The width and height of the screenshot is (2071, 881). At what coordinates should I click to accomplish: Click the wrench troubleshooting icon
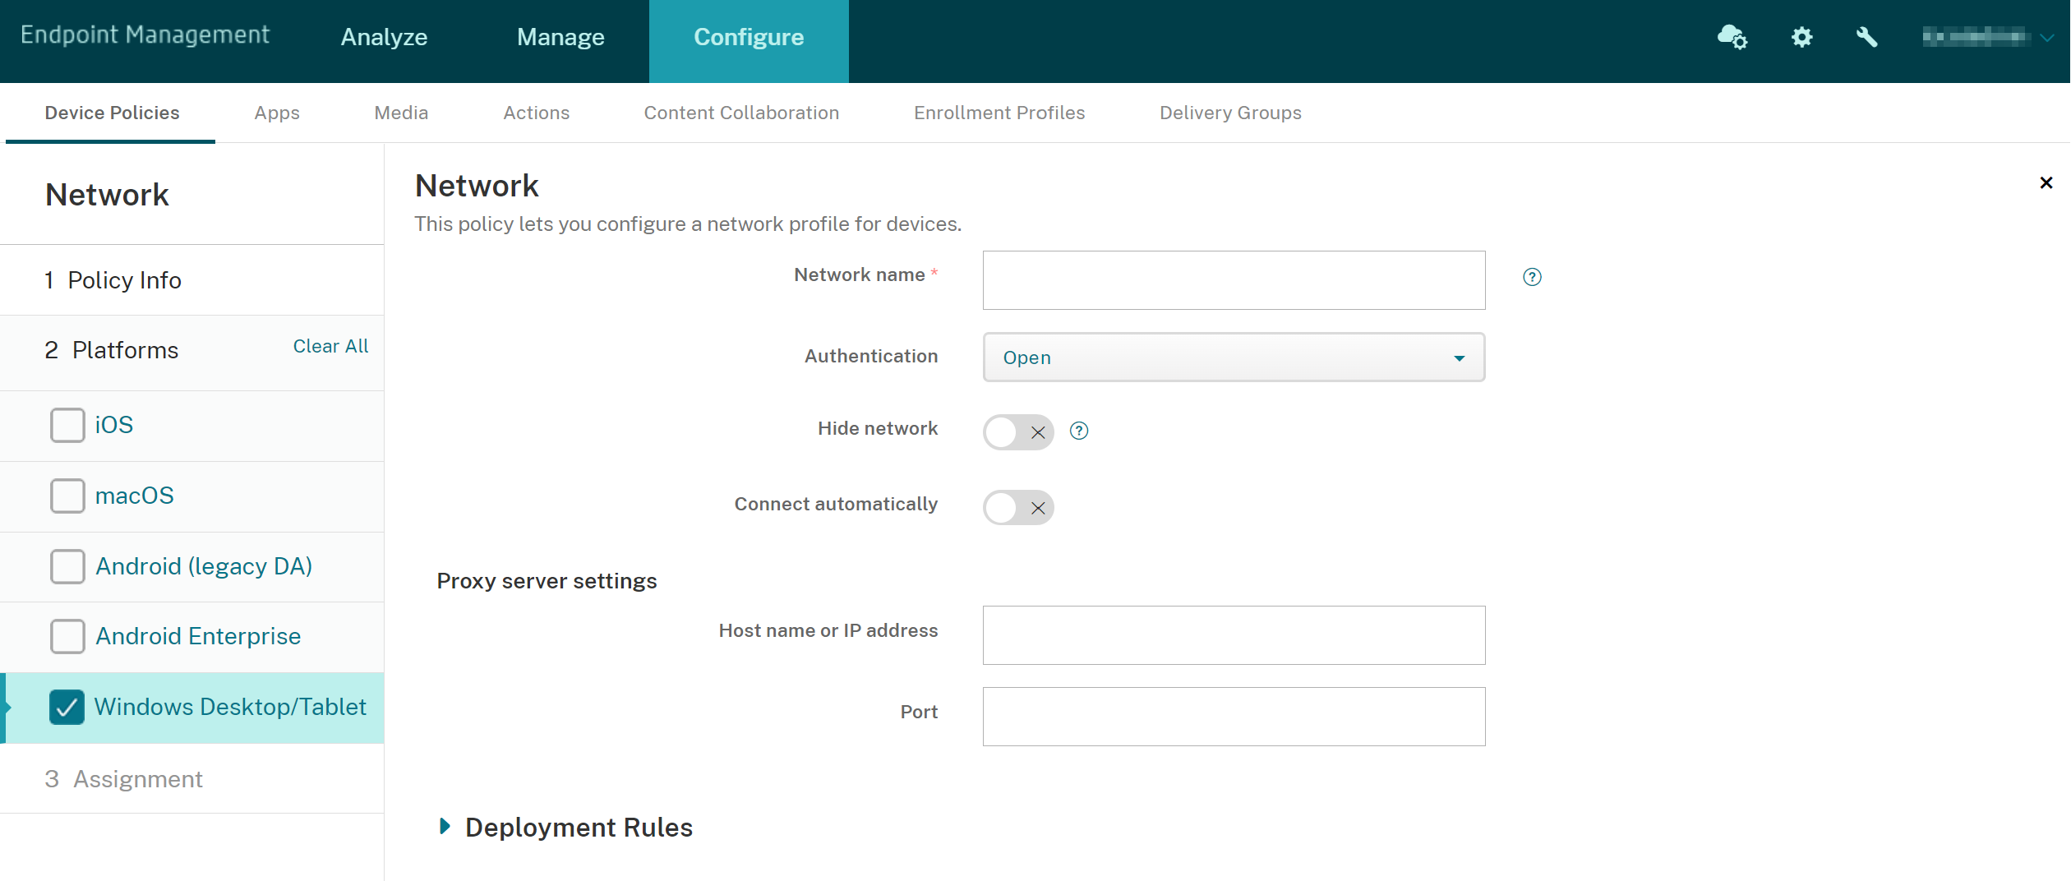1866,37
